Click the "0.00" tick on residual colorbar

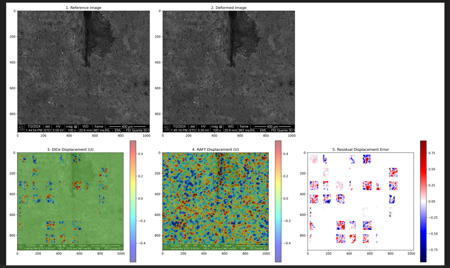click(432, 201)
